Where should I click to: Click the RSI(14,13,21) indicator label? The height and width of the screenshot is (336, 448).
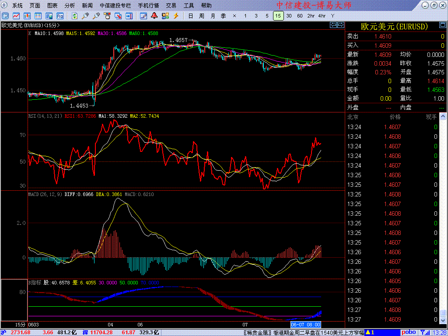(45, 116)
